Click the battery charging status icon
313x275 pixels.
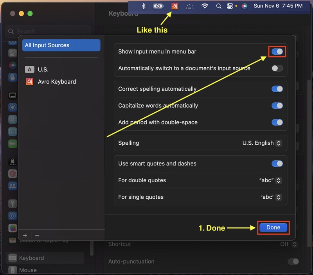158,6
